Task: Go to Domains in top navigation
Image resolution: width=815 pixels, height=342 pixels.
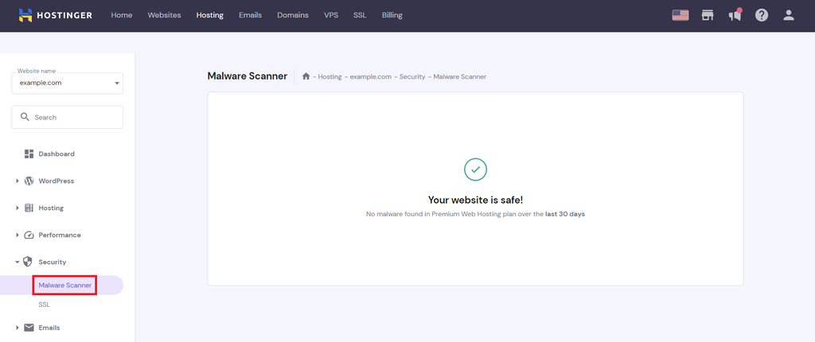Action: 292,15
